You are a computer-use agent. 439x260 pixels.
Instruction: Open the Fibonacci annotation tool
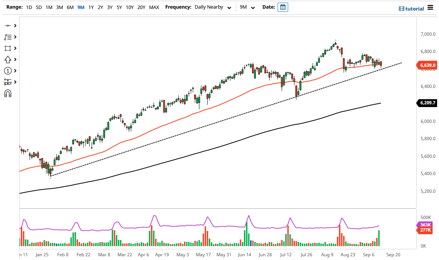(x=8, y=37)
